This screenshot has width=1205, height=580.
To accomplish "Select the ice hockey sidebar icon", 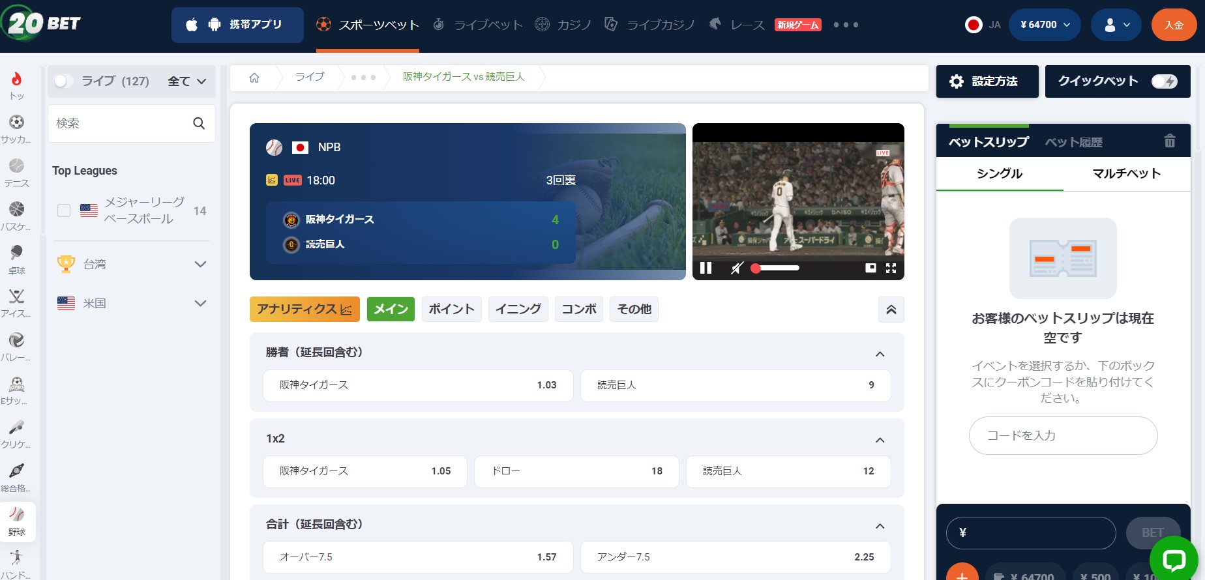I will click(17, 296).
